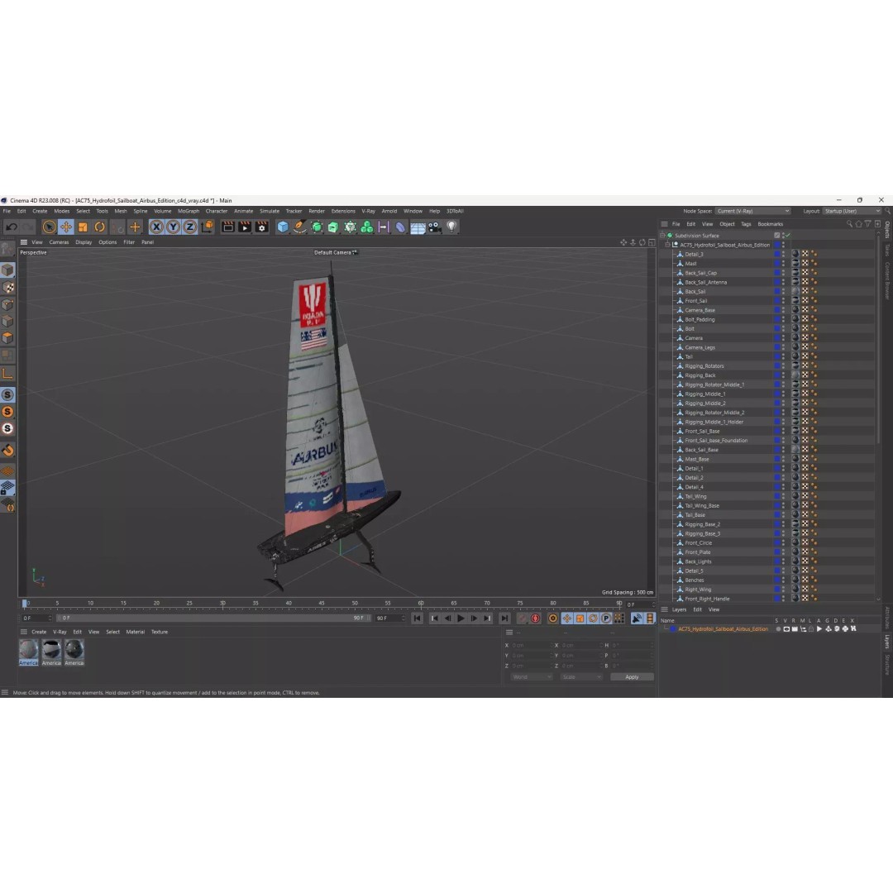Click the MoGraph Cloner green cubes icon
This screenshot has height=893, width=893.
tap(367, 227)
